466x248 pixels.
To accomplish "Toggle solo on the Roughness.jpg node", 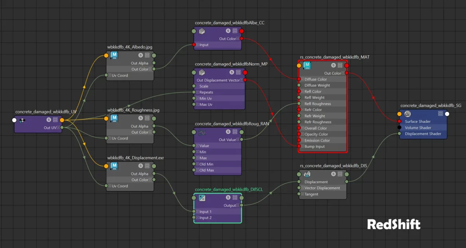I will 141,118.
